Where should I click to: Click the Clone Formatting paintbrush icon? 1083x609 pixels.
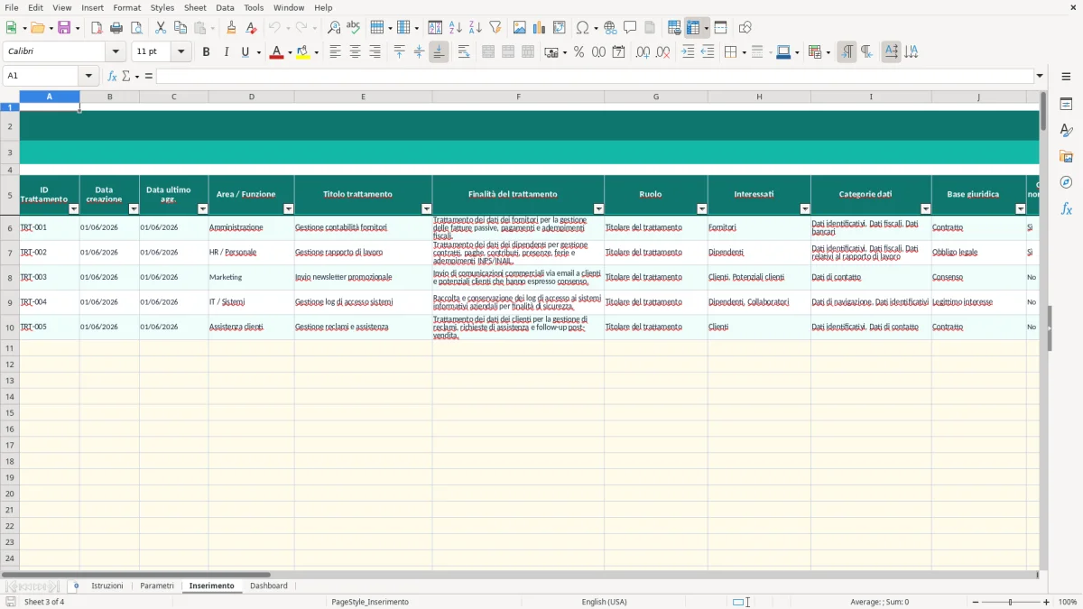(x=231, y=28)
